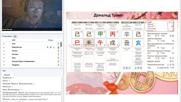The image size is (181, 102).
Task: Tick the checkbox beside participant Наталья
Action: coord(4,54)
